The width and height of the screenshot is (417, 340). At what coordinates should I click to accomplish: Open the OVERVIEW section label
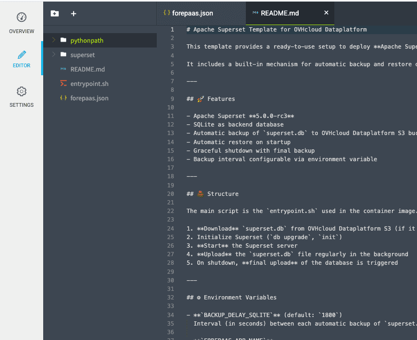point(21,31)
